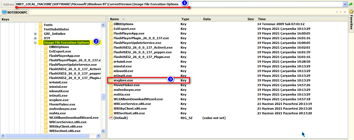Select msfeedssync.exe in the Keys tree
Screen dimensions: 354x140
[63, 109]
